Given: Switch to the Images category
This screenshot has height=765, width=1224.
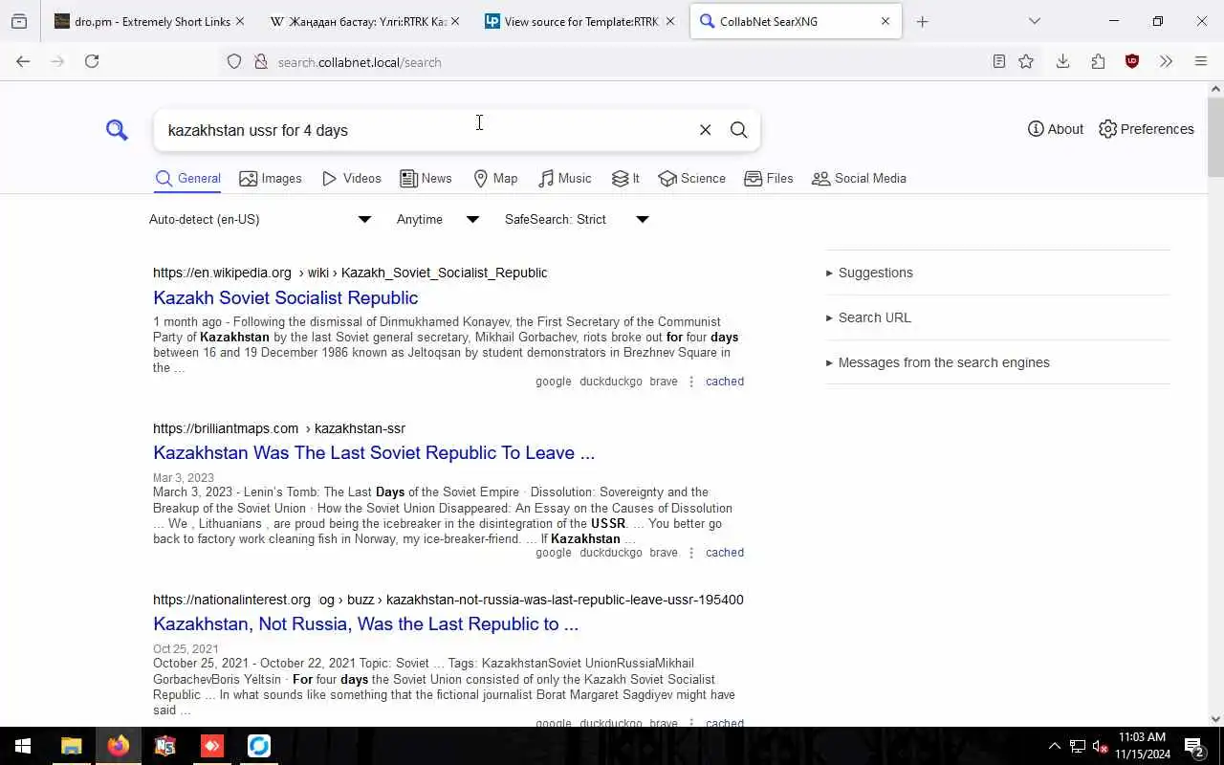Looking at the screenshot, I should [271, 179].
